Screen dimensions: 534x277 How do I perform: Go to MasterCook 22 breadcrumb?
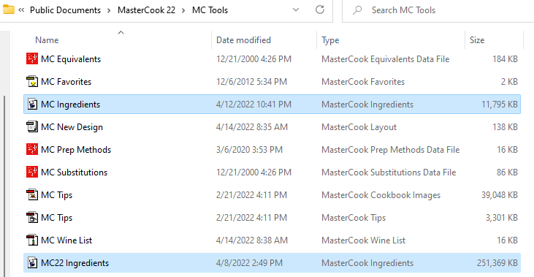pyautogui.click(x=146, y=10)
